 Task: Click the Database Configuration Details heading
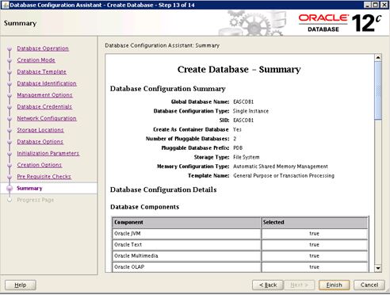(163, 190)
